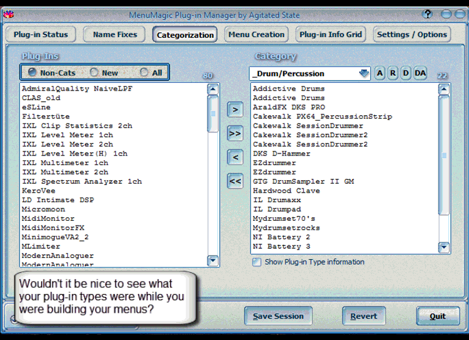The width and height of the screenshot is (469, 340).
Task: Move all plug-ins right with >> button
Action: tap(235, 134)
